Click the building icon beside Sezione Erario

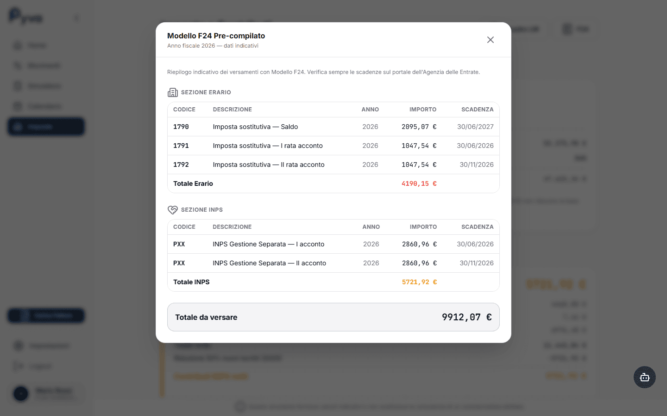pos(173,92)
